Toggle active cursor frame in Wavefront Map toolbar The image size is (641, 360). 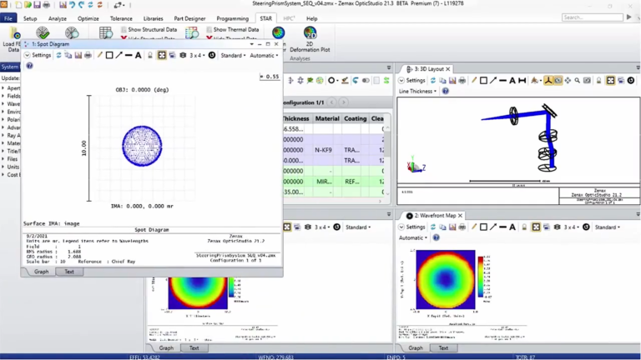coord(536,227)
